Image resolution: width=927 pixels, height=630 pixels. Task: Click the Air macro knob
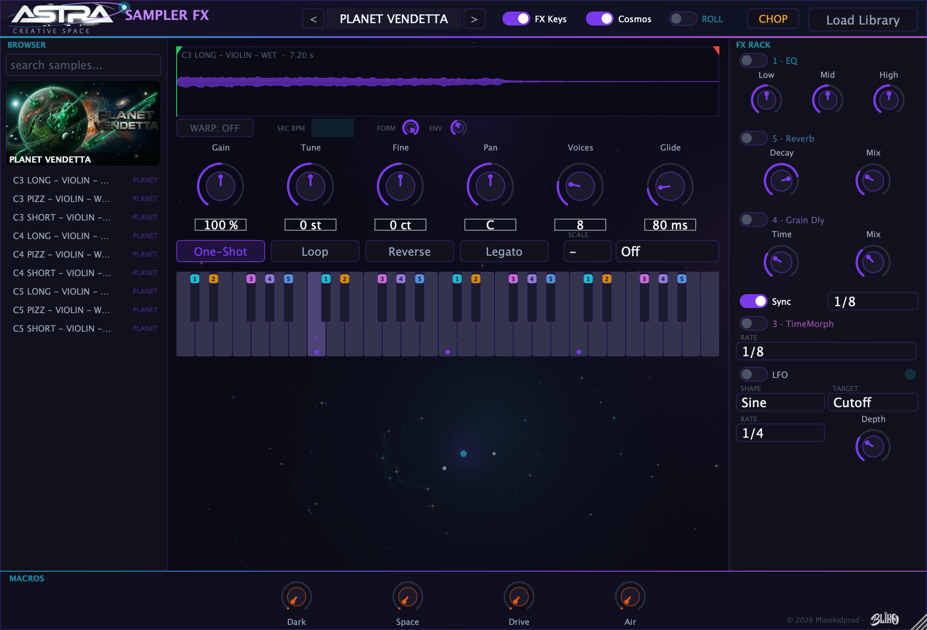click(630, 597)
